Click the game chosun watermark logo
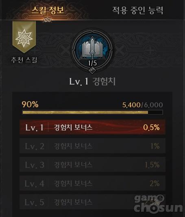The height and width of the screenshot is (217, 185). 158,204
